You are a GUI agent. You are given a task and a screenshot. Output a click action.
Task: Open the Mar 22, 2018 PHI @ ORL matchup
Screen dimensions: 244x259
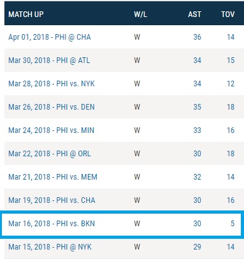click(x=50, y=154)
